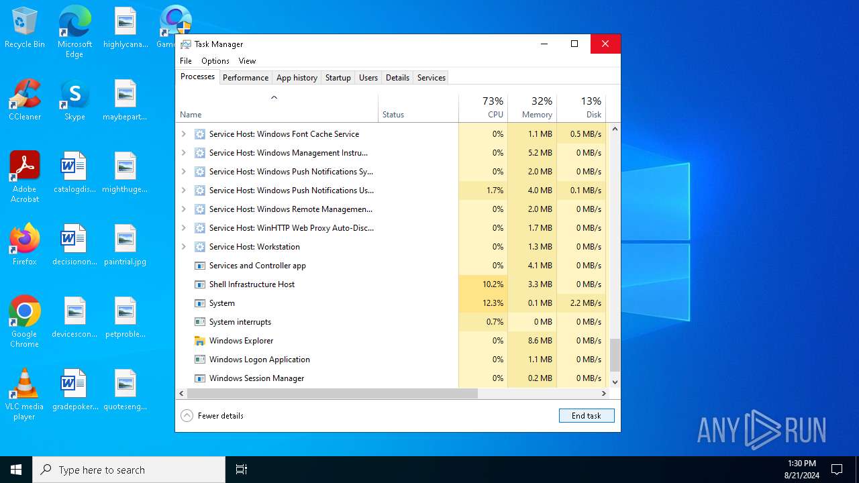
Task: Expand Service Host: Workstation row
Action: pyautogui.click(x=184, y=247)
